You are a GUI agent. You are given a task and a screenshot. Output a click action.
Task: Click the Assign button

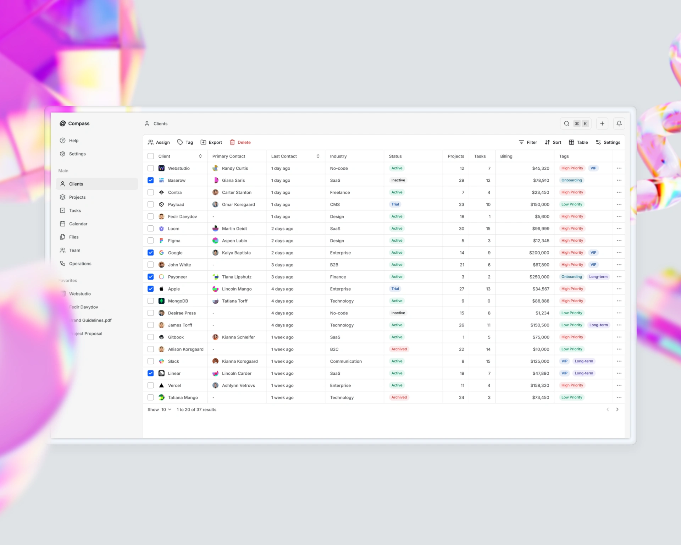point(159,142)
